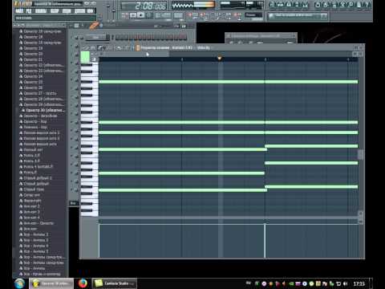Select browser item 'Оркестр 20'
The width and height of the screenshot is (385, 289).
pyautogui.click(x=33, y=54)
